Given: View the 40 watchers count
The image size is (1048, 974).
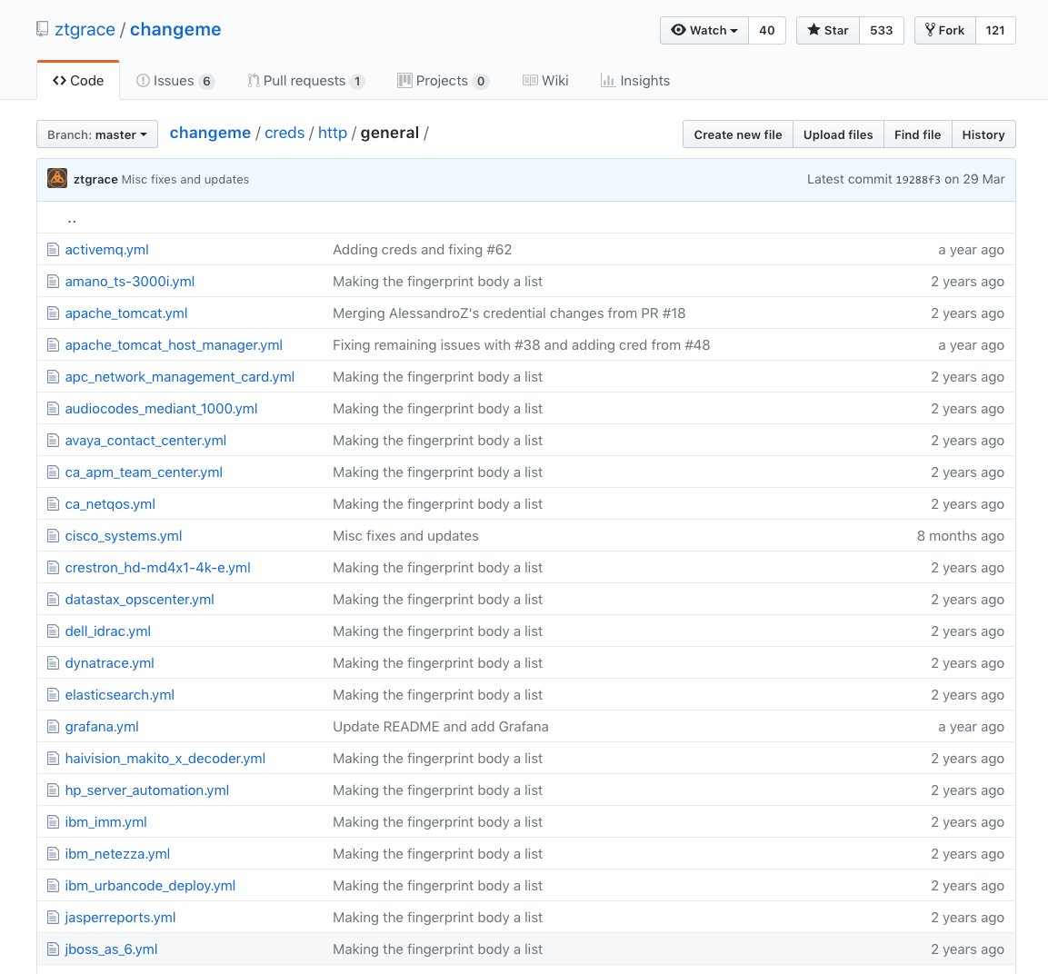Looking at the screenshot, I should tap(766, 30).
